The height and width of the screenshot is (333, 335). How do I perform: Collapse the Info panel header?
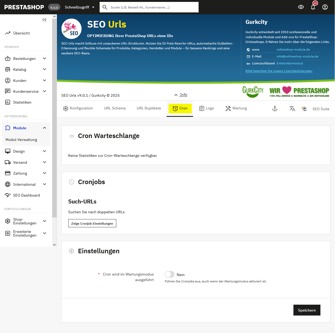tap(181, 95)
